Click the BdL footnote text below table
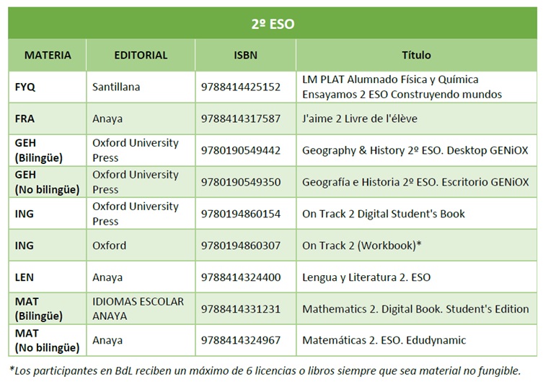 pos(265,370)
